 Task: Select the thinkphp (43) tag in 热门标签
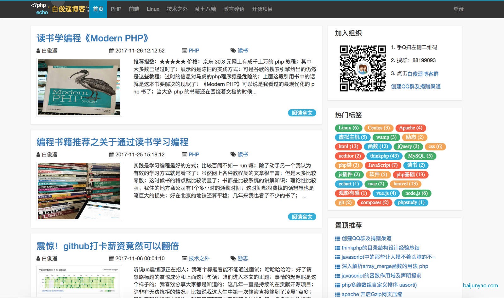click(x=385, y=156)
